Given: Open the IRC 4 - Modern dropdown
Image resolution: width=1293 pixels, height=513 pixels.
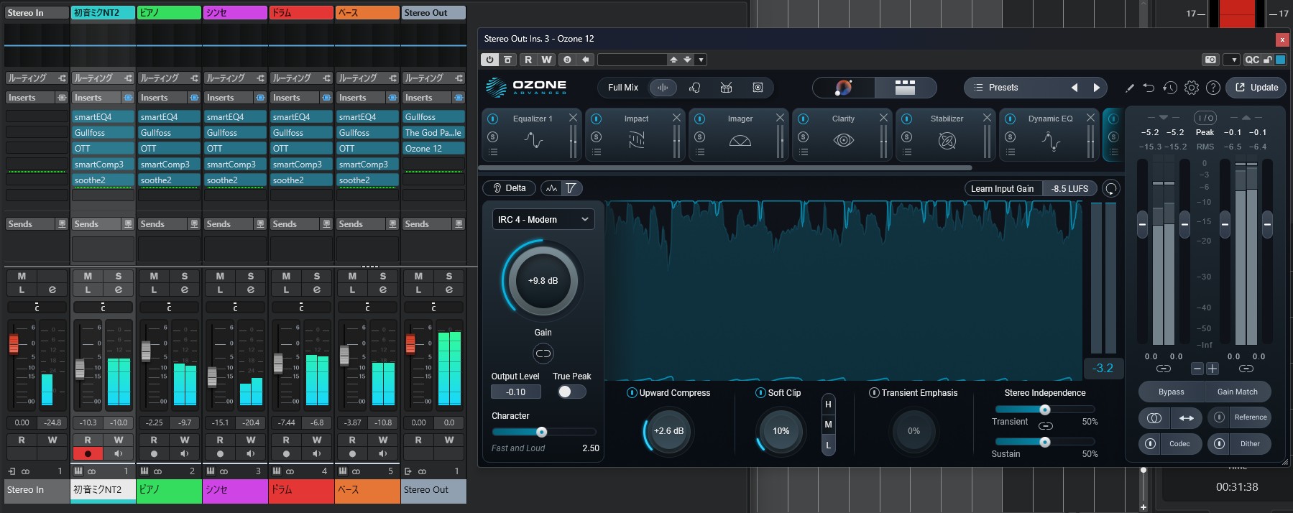Looking at the screenshot, I should 543,220.
